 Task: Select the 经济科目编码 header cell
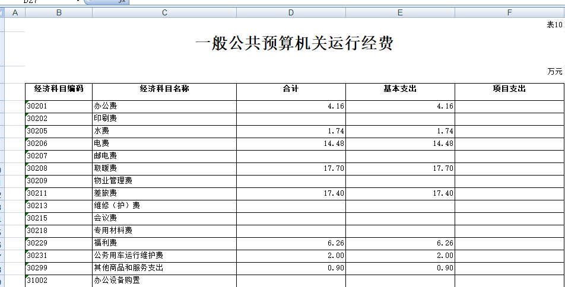tap(59, 89)
